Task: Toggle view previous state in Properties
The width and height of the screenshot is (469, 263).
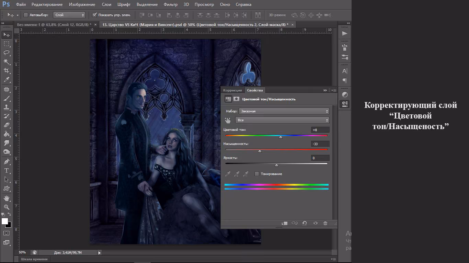Action: tap(294, 223)
